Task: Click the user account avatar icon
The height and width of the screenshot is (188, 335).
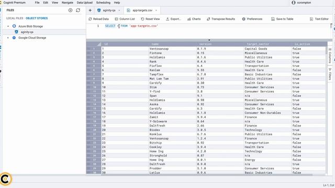Action: click(x=294, y=3)
